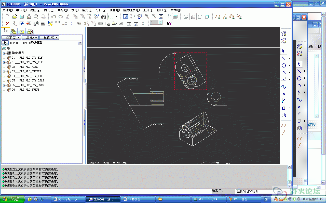Toggle datum planes visibility
The image size is (326, 203).
click(218, 16)
